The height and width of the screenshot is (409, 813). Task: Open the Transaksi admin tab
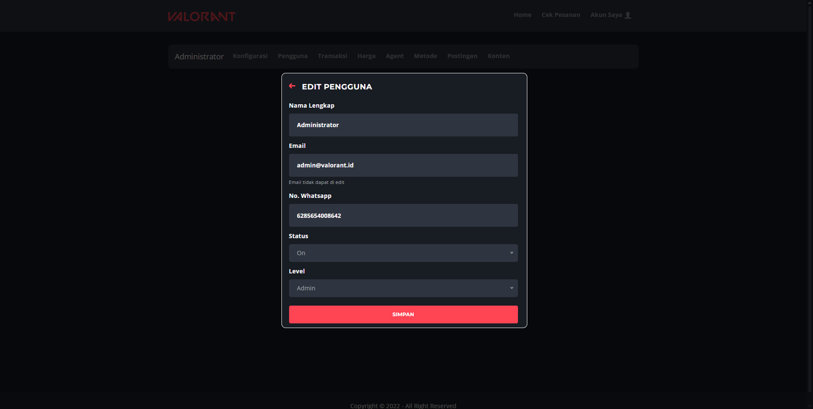[x=332, y=56]
